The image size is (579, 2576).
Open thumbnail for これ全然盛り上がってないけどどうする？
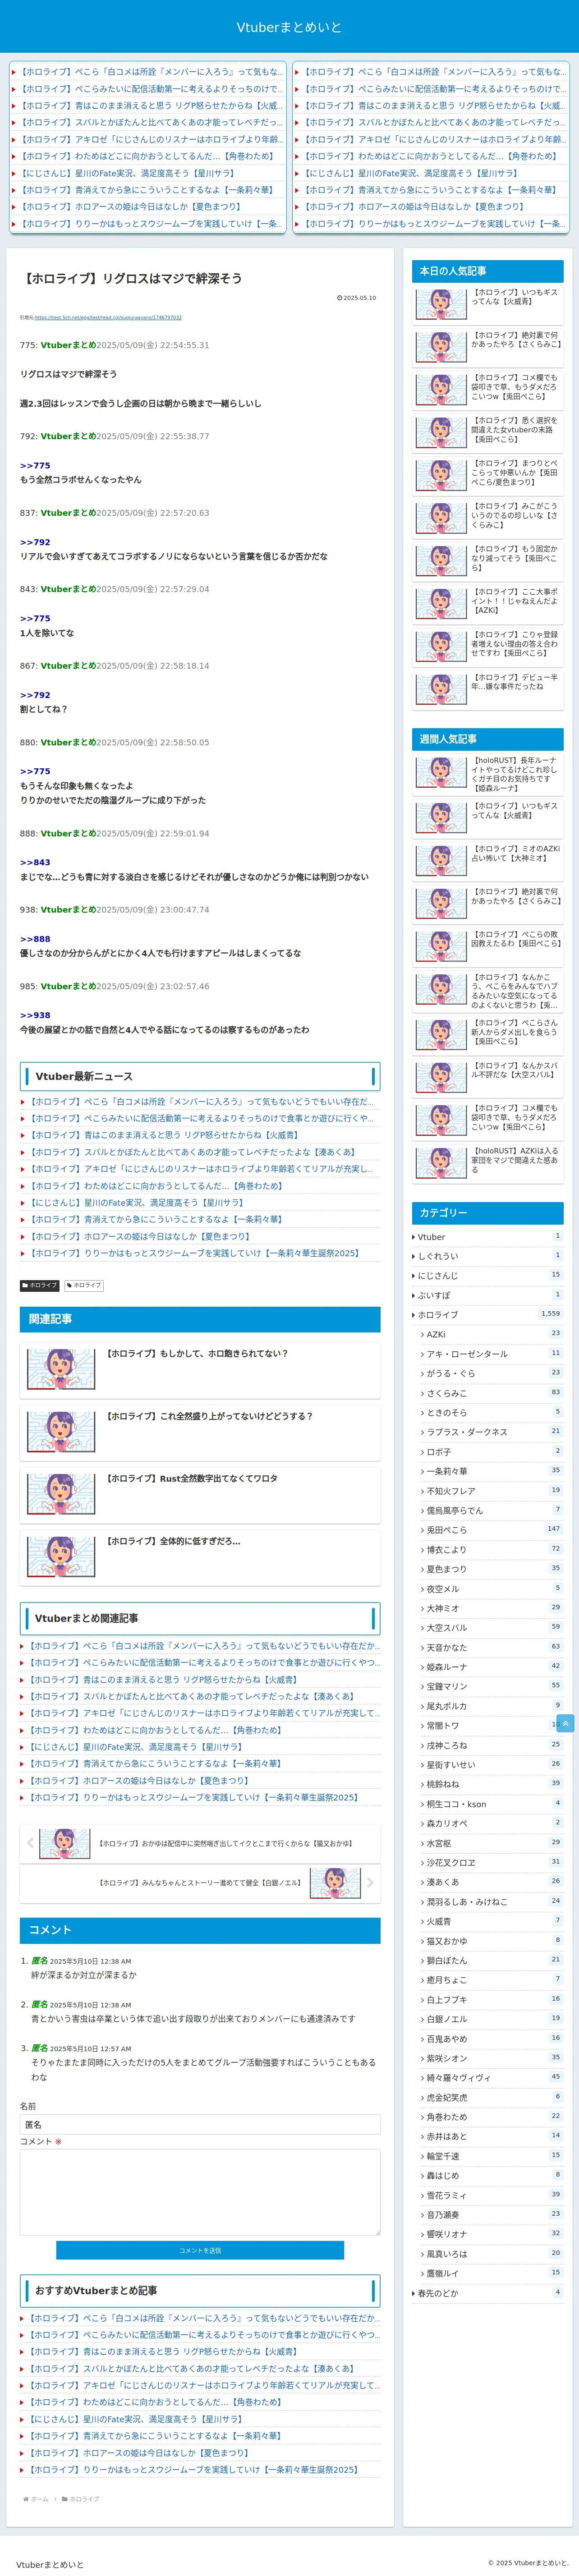(x=61, y=1431)
